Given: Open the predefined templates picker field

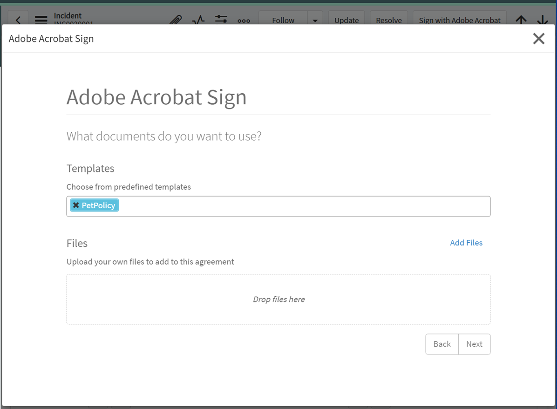Looking at the screenshot, I should coord(279,206).
